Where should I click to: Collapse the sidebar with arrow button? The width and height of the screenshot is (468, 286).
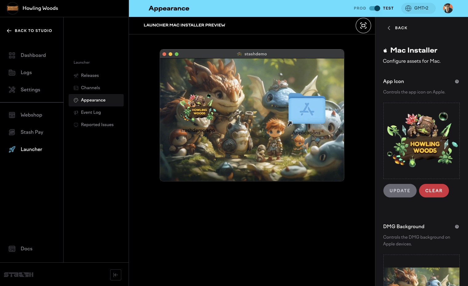tap(116, 275)
